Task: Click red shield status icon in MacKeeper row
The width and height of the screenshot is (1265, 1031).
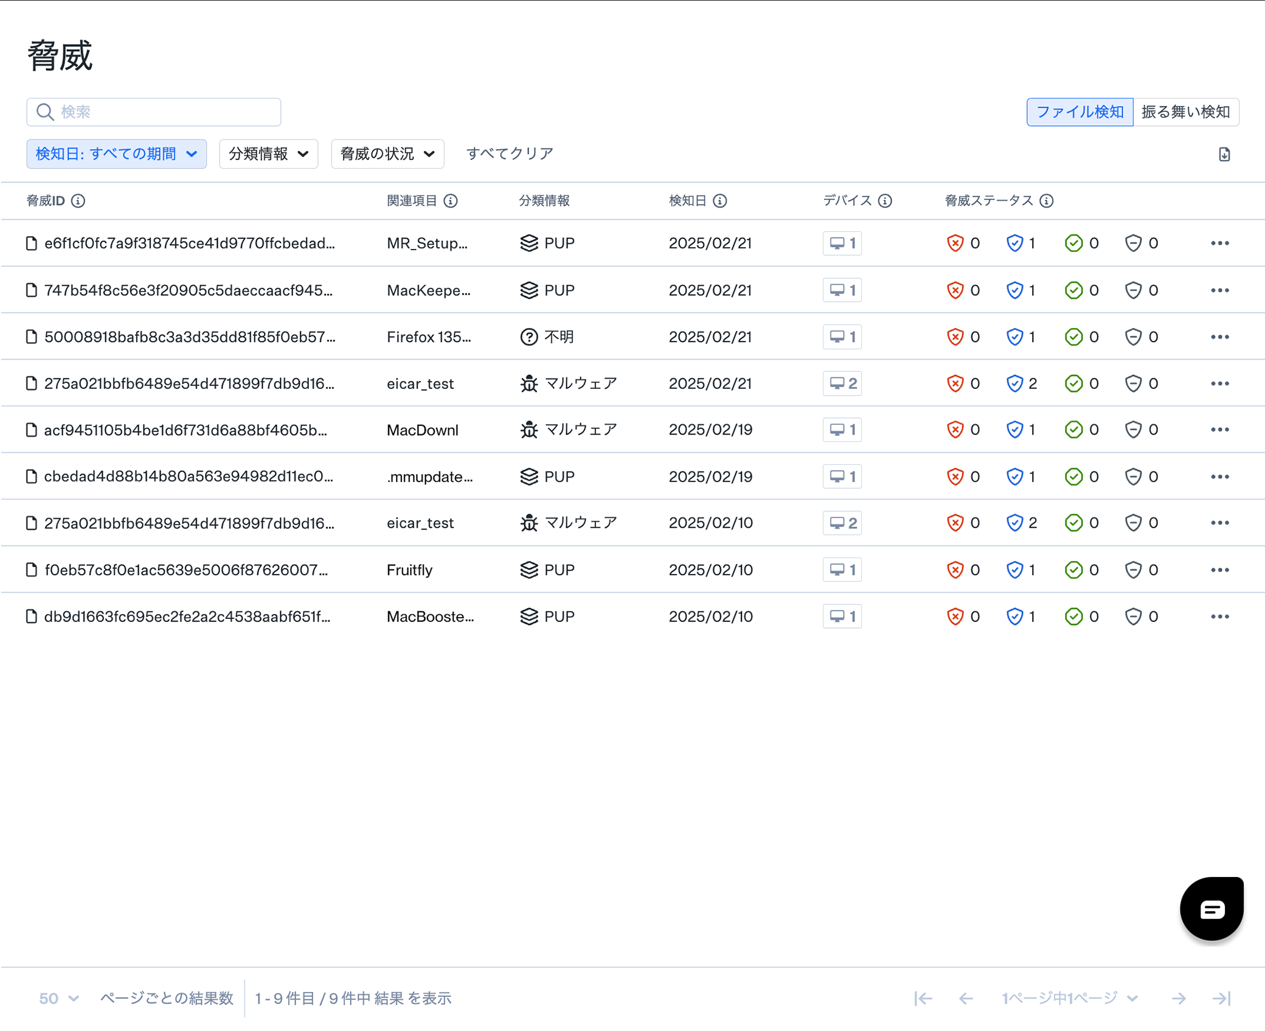Action: pos(955,290)
